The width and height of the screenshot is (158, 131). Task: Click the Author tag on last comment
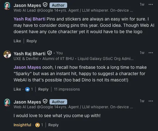click(x=58, y=102)
